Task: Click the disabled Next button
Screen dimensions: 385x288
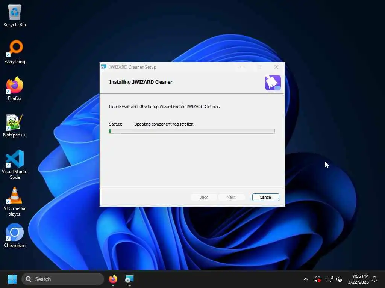Action: (231, 197)
